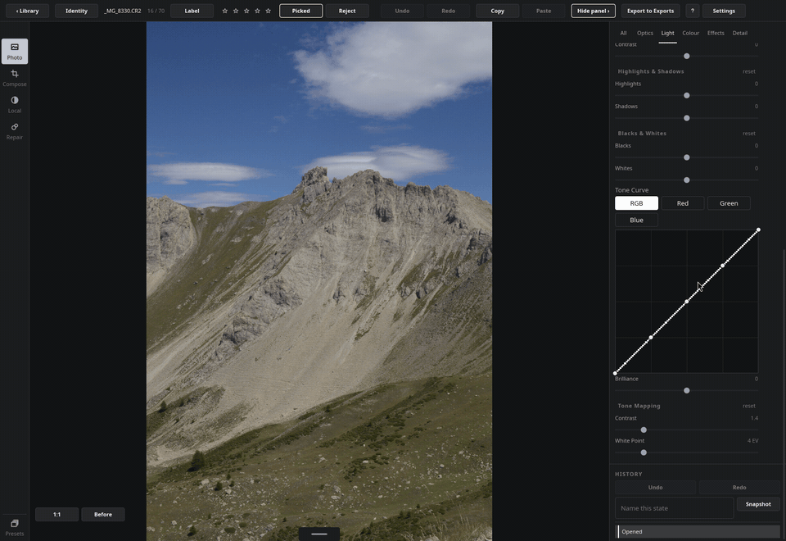Select the Local adjustments tool

click(15, 104)
